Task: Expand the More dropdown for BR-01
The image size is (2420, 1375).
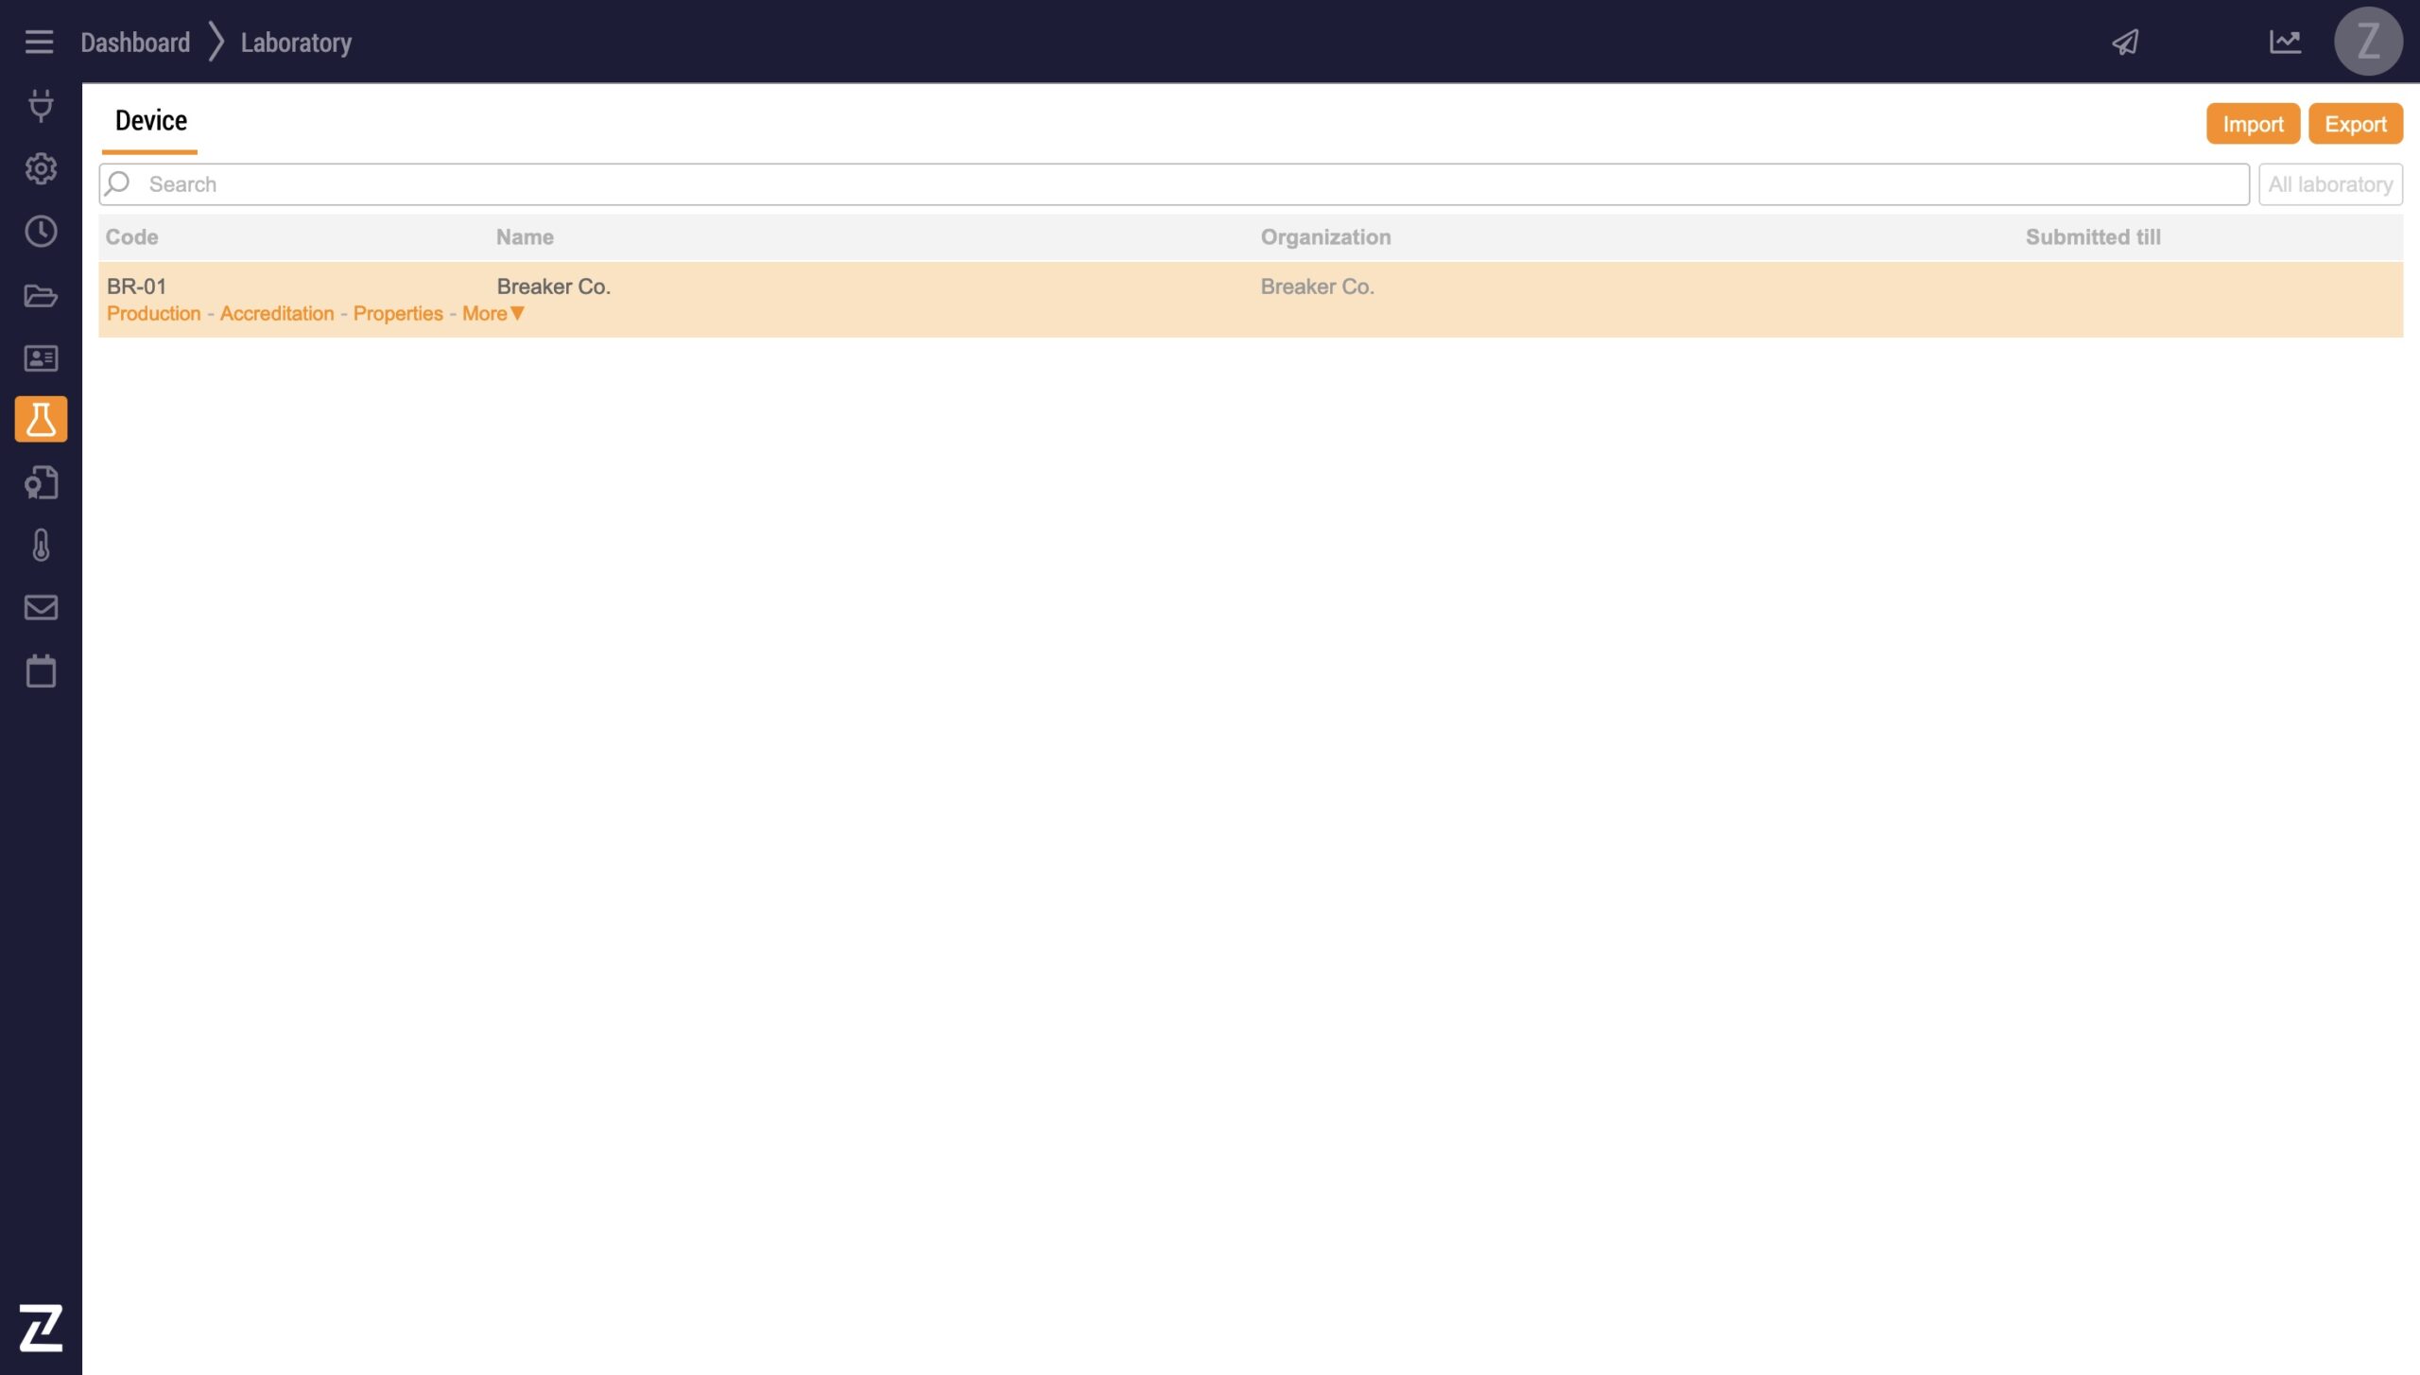Action: coord(493,313)
